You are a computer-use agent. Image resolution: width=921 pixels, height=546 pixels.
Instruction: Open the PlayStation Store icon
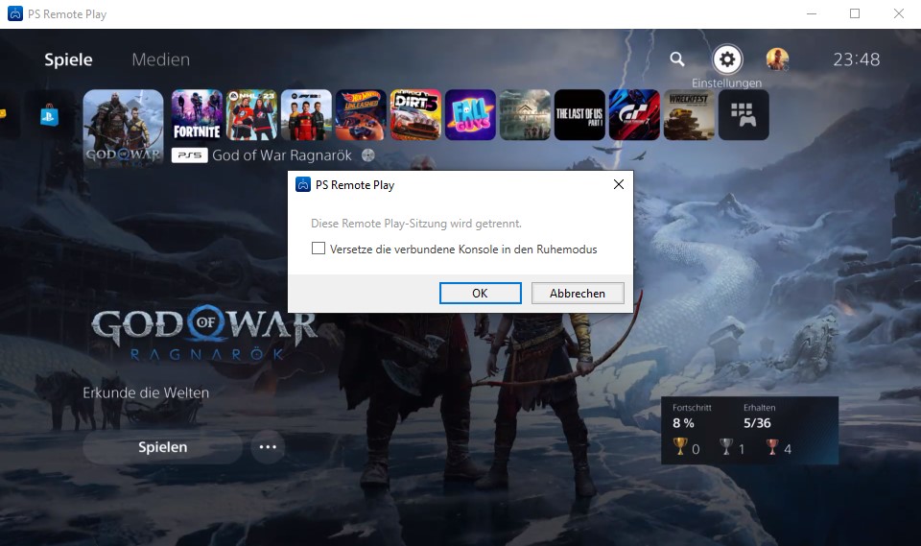(x=49, y=115)
